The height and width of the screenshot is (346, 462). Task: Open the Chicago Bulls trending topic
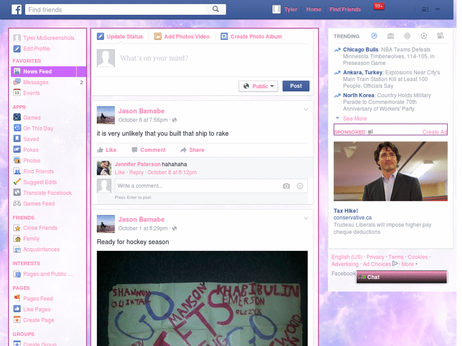tap(360, 50)
